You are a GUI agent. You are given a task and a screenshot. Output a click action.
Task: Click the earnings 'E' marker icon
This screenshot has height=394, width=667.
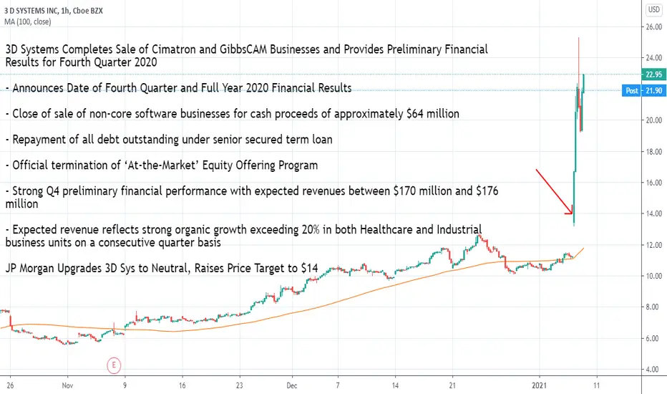[x=114, y=365]
